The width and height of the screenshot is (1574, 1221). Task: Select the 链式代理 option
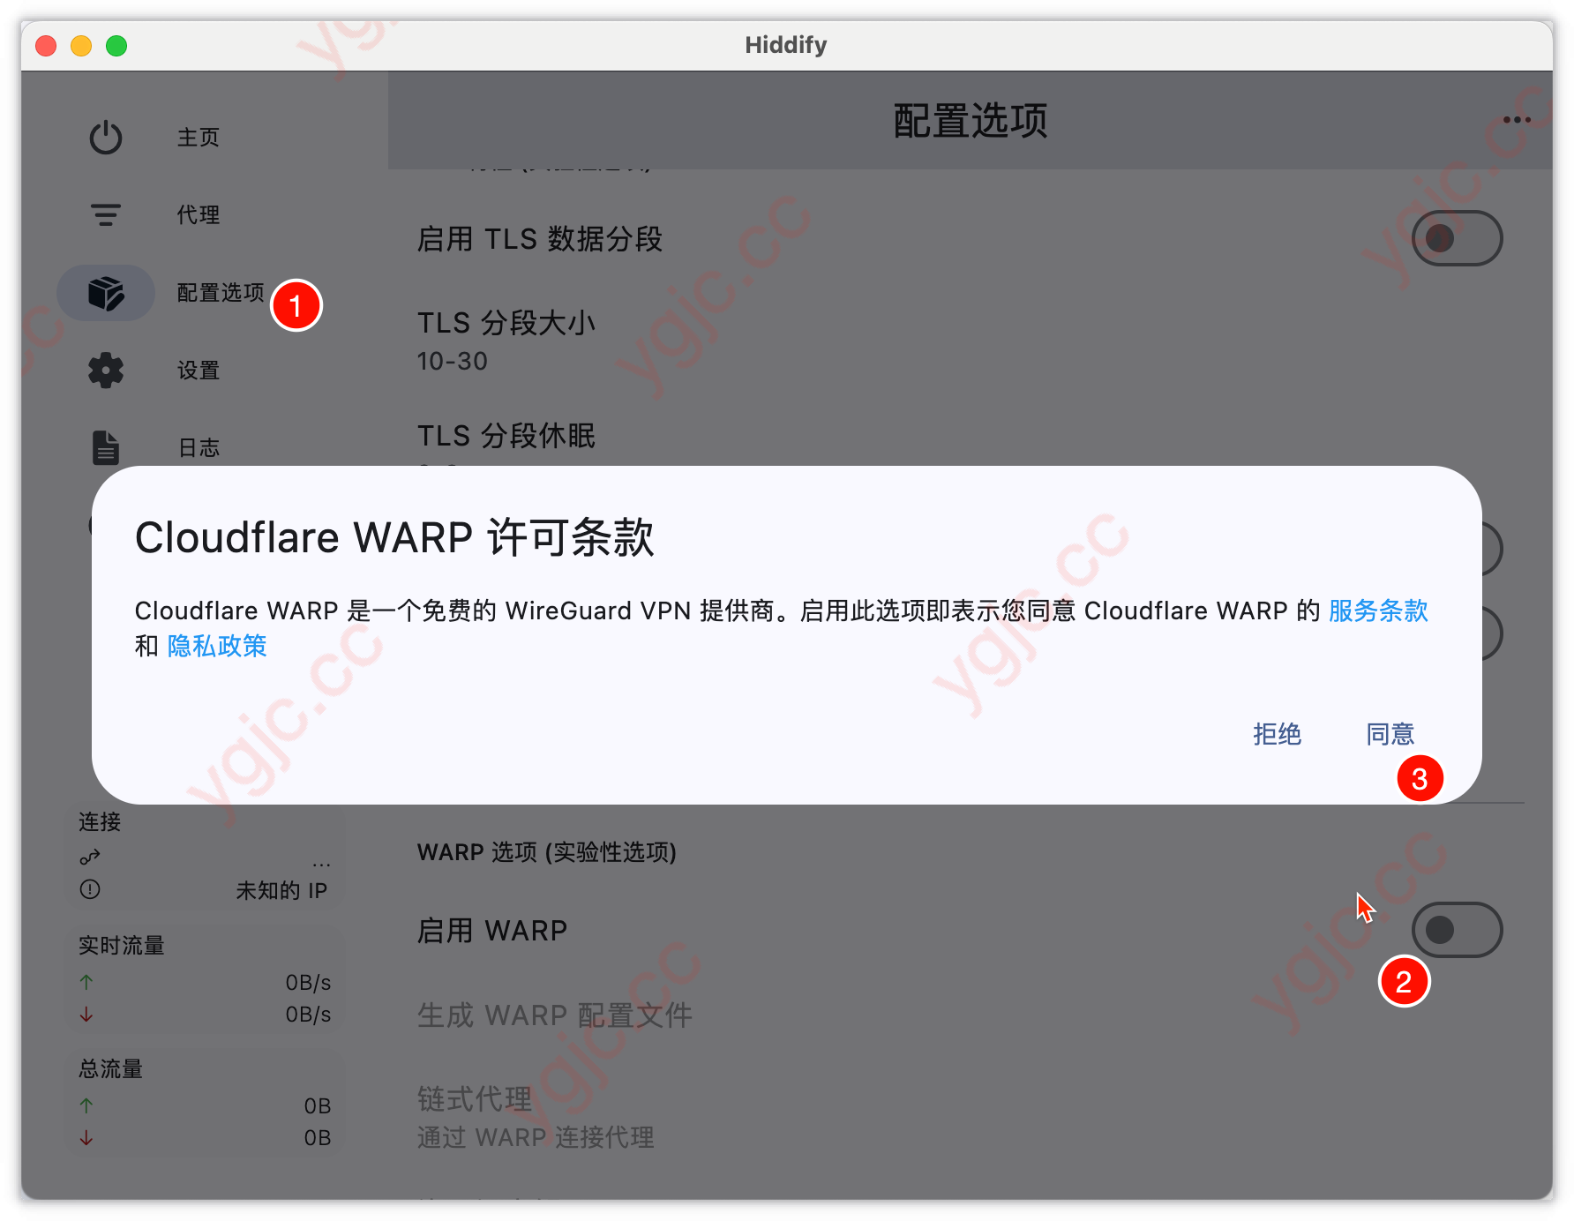(473, 1099)
